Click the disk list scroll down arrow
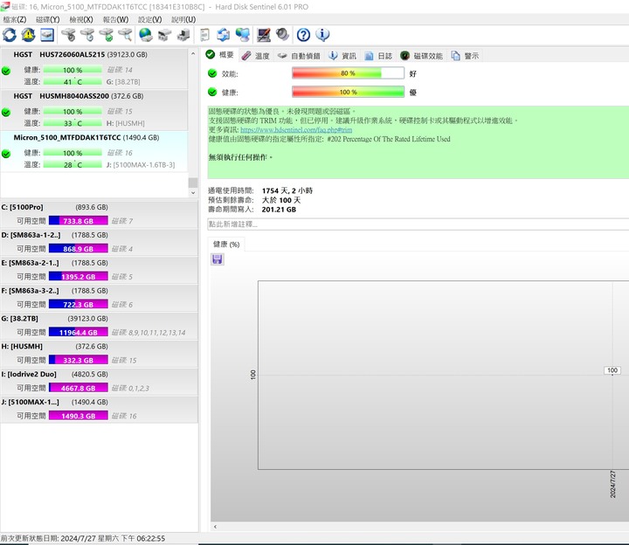Viewport: 629px width, 545px height. [x=193, y=192]
